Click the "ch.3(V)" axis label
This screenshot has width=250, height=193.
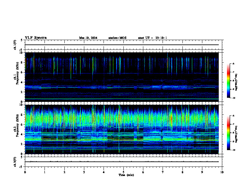(15, 162)
